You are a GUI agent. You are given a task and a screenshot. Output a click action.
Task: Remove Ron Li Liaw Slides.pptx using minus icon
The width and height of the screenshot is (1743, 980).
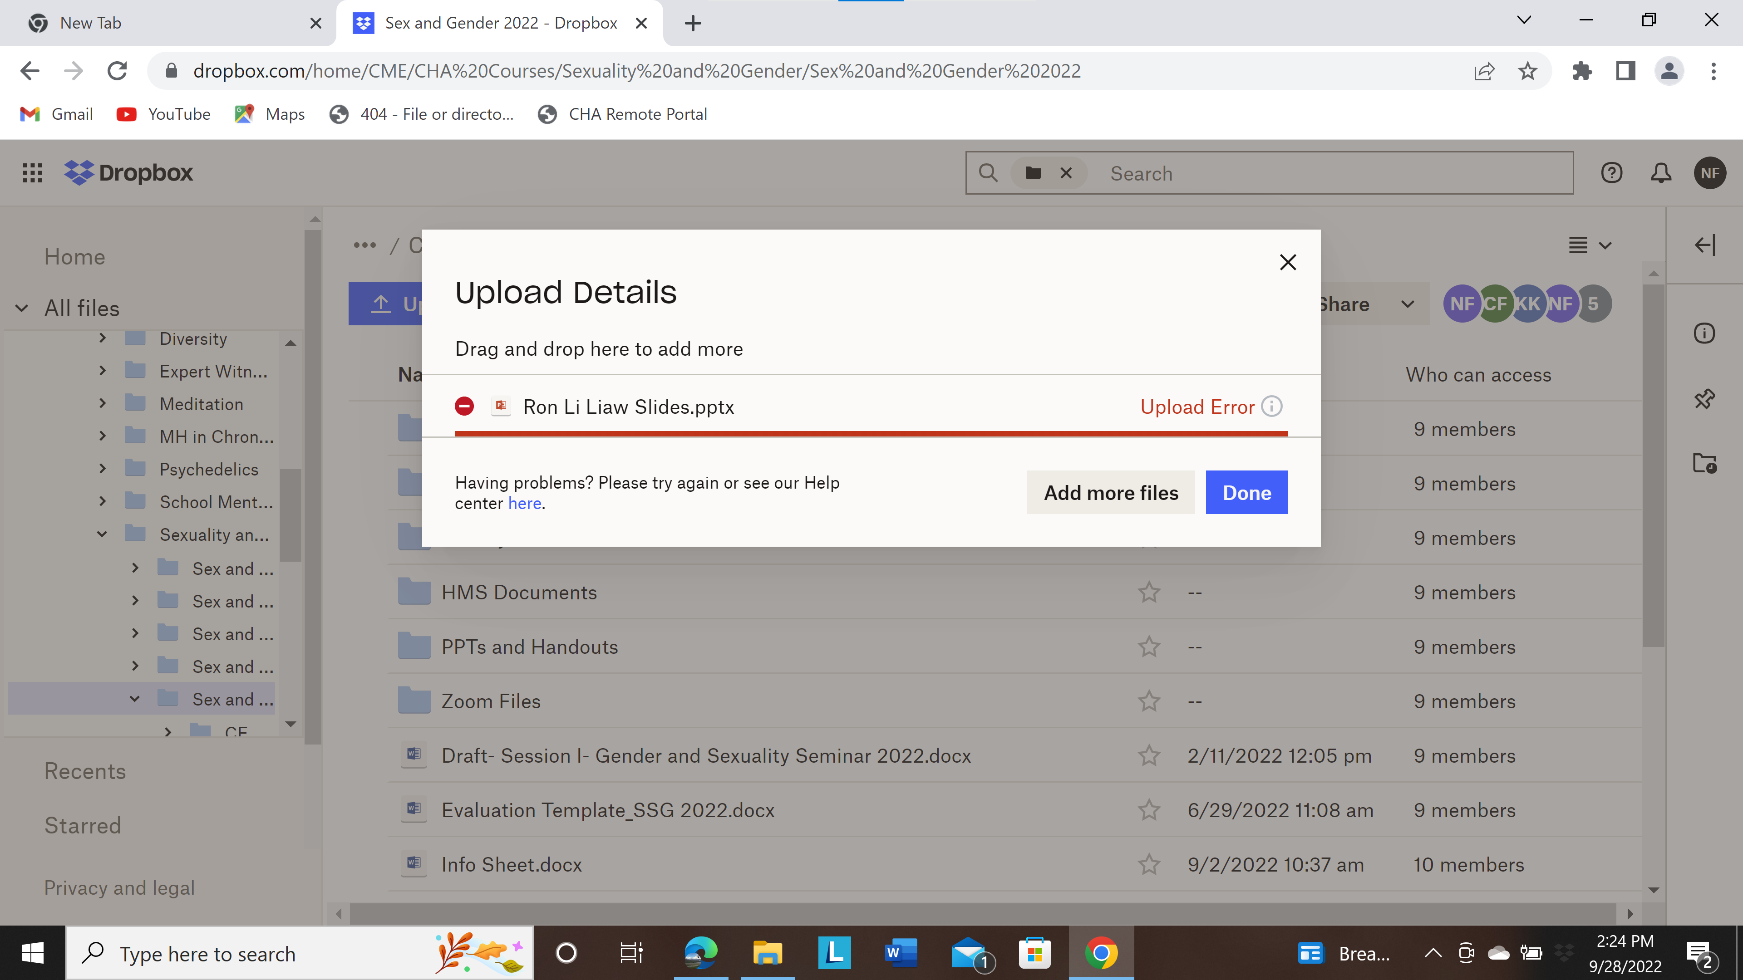tap(465, 407)
